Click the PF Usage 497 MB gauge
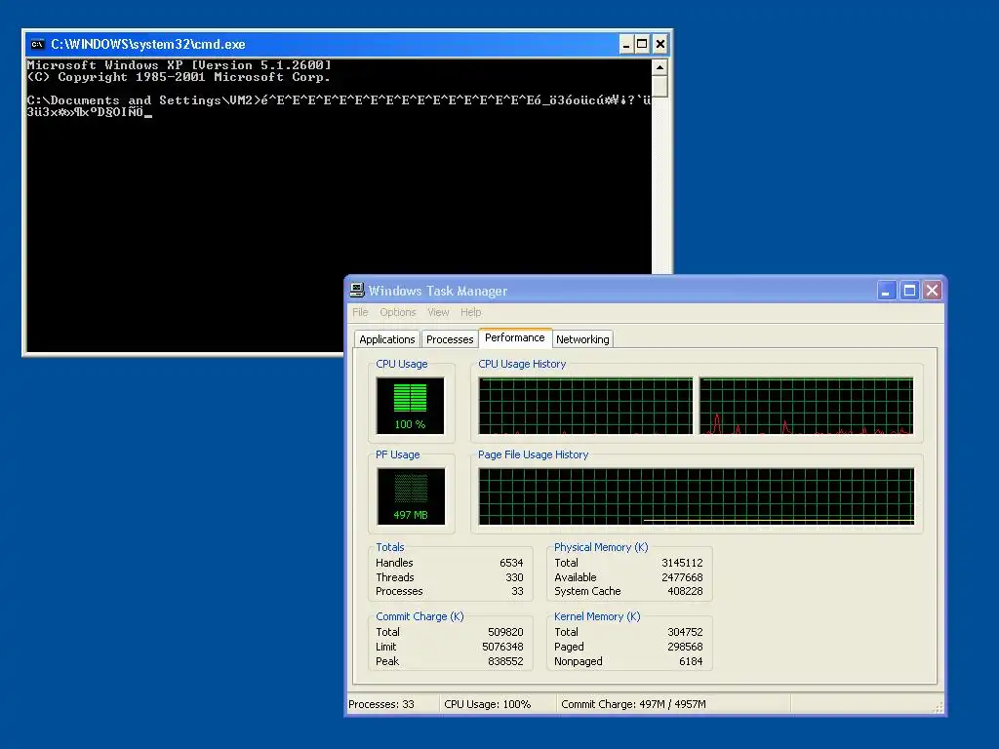Viewport: 999px width, 749px height. pos(411,496)
